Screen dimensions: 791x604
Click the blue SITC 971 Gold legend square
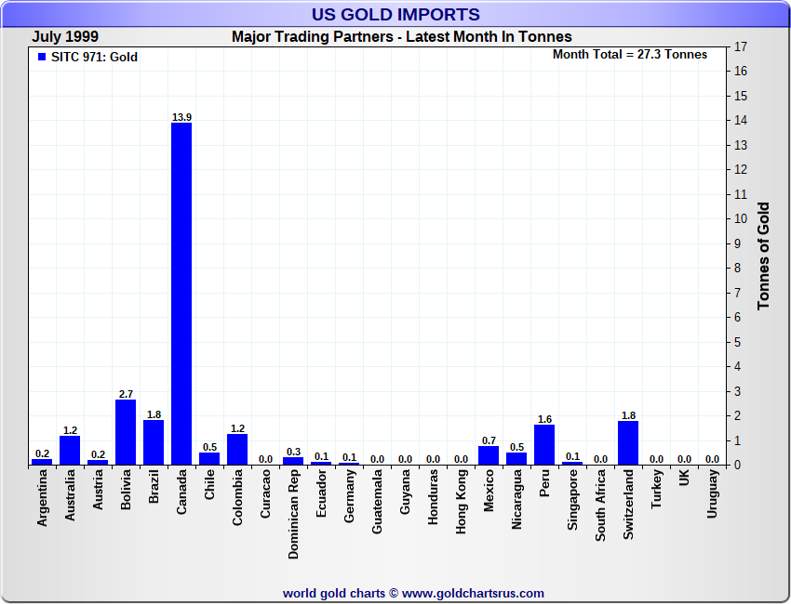[x=42, y=58]
